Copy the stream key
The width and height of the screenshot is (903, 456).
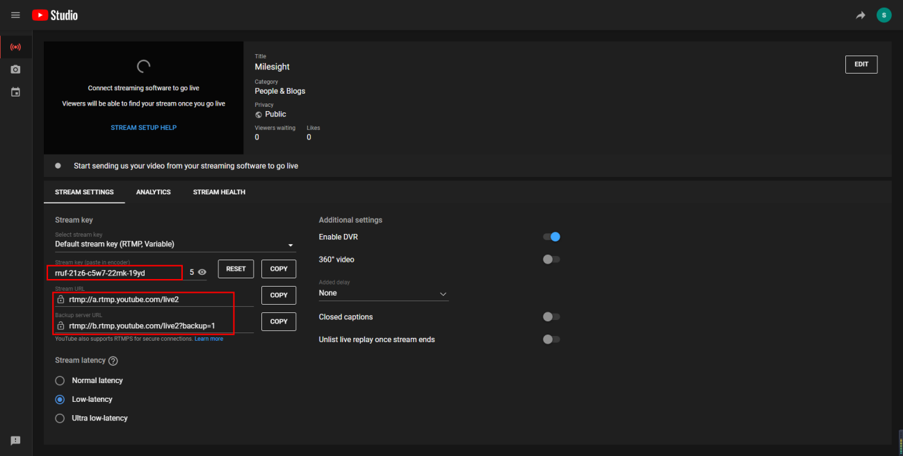click(279, 269)
